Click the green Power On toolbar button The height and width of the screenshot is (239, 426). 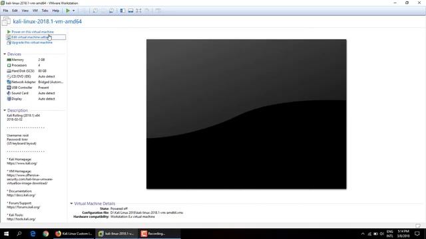(68, 11)
